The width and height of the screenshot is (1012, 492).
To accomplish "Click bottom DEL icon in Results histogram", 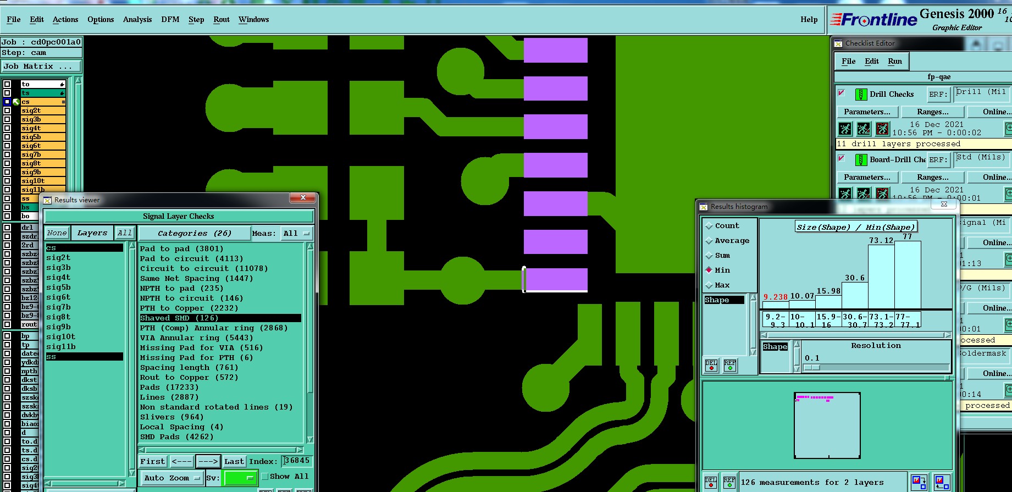I will coord(711,483).
